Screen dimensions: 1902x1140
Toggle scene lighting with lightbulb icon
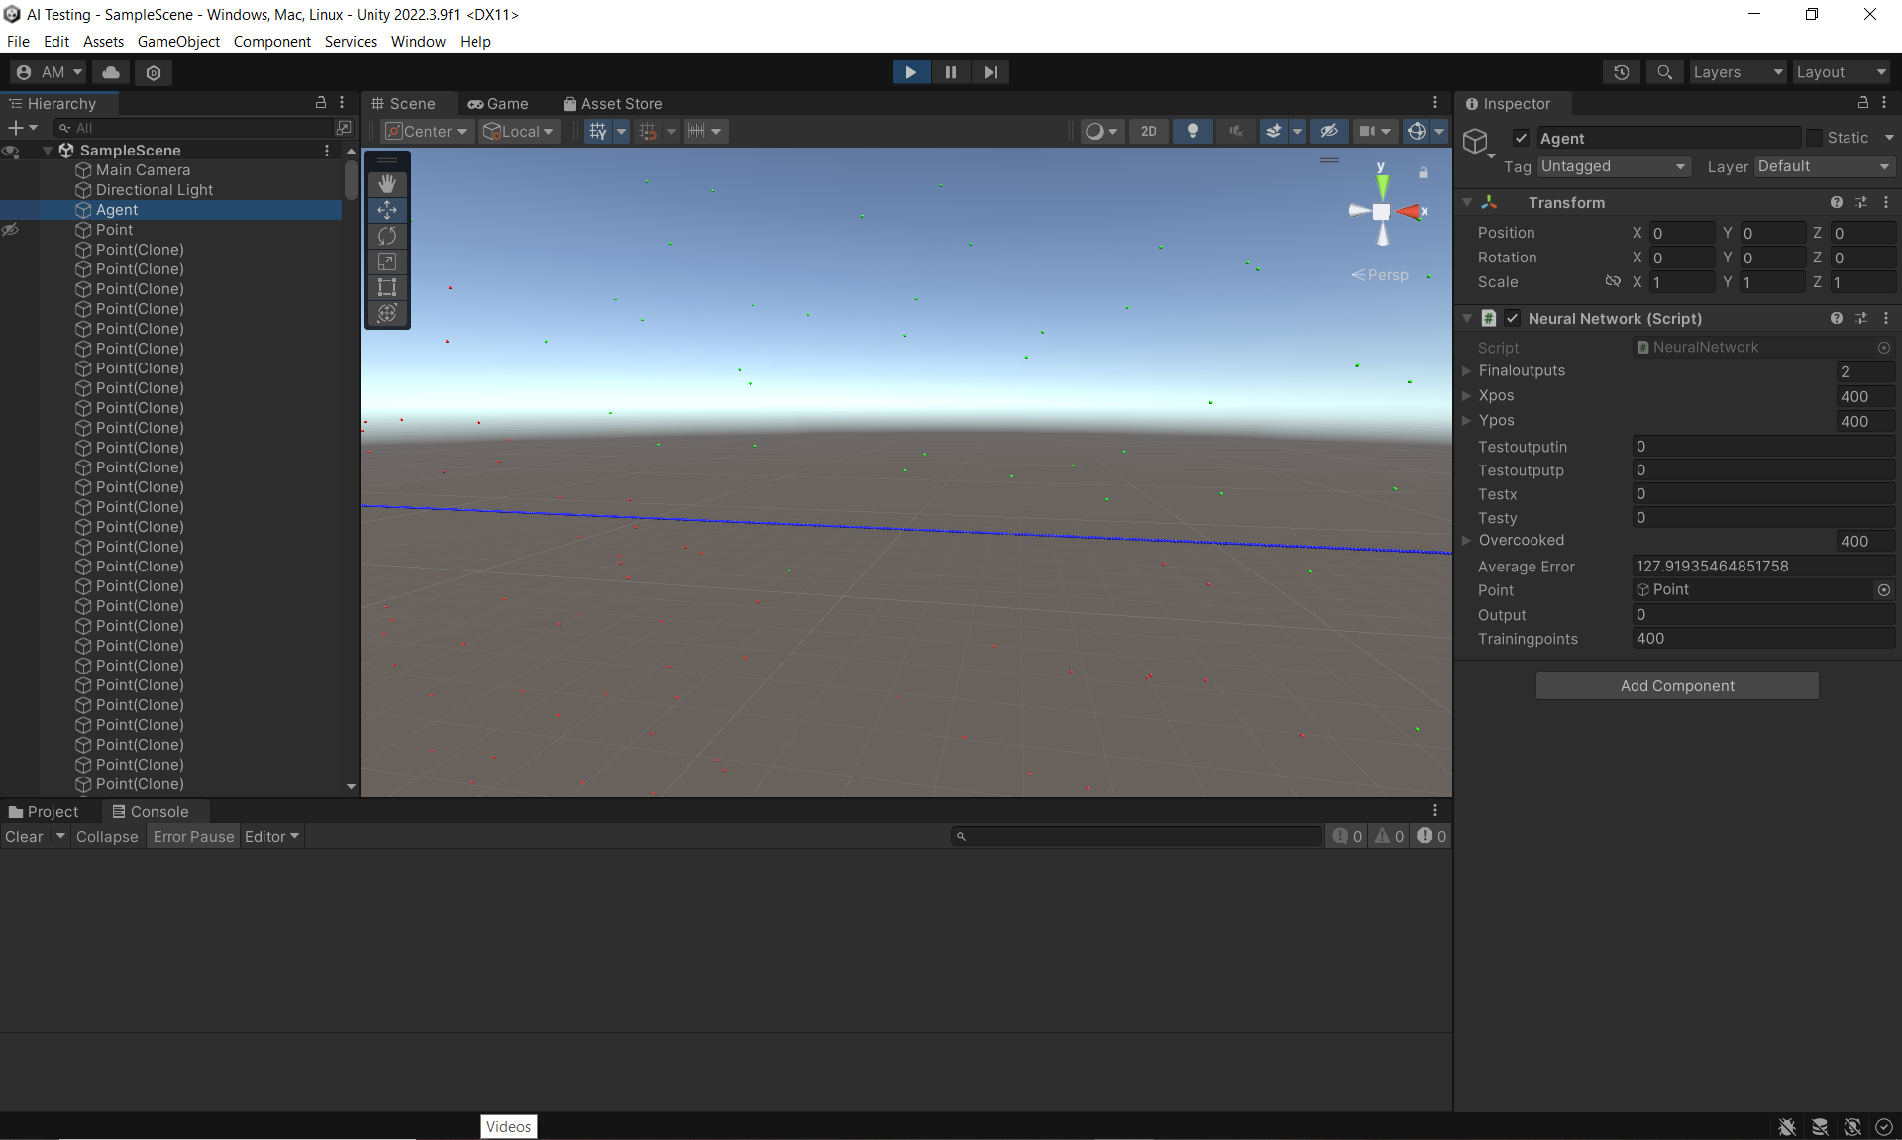pos(1193,131)
